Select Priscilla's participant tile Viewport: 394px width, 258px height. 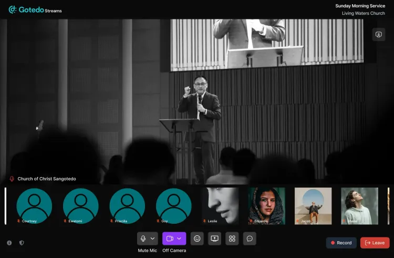(x=127, y=205)
